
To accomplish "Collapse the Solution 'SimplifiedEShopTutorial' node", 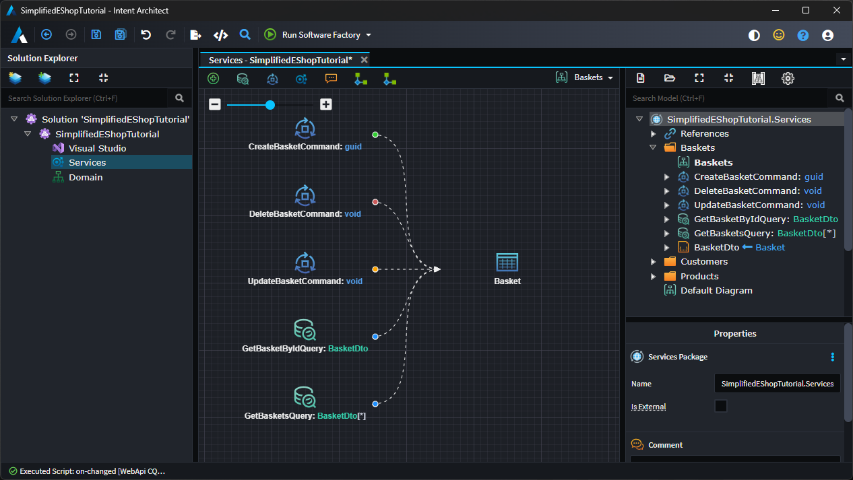I will 14,119.
